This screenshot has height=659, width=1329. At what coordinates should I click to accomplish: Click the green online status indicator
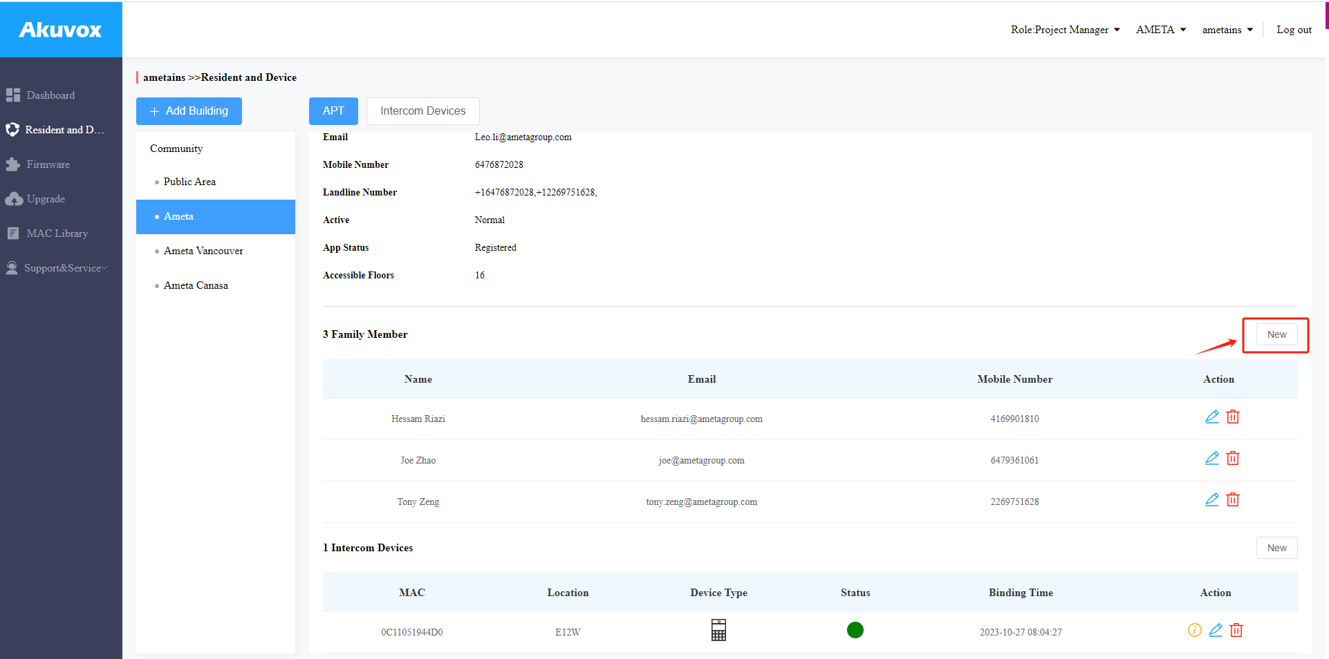click(855, 630)
